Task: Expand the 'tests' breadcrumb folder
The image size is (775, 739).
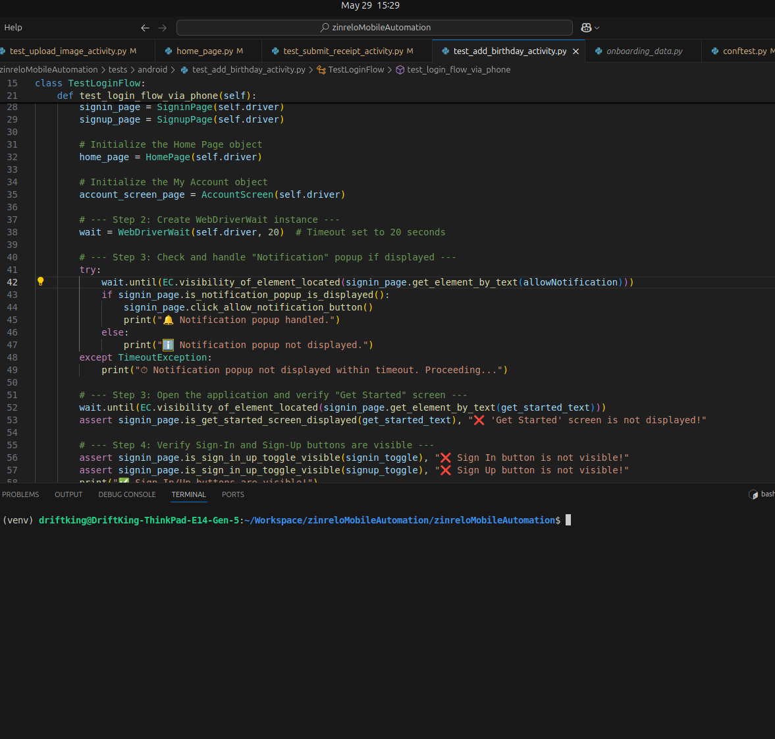Action: click(118, 70)
